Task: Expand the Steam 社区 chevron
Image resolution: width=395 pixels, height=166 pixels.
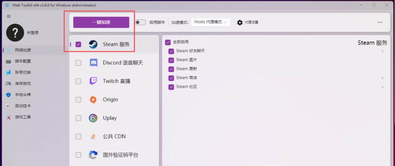Action: 383,87
